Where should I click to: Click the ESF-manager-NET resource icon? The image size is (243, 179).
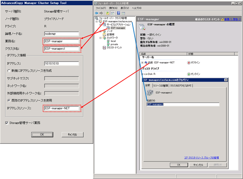pos(146,63)
